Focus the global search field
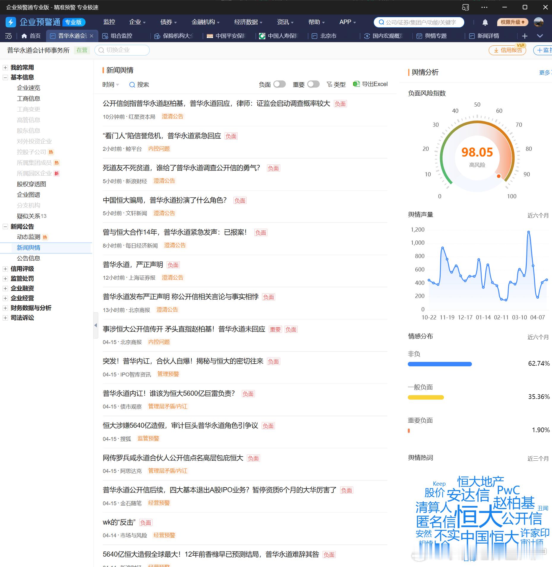Screen dimensions: 552x567 pyautogui.click(x=419, y=22)
